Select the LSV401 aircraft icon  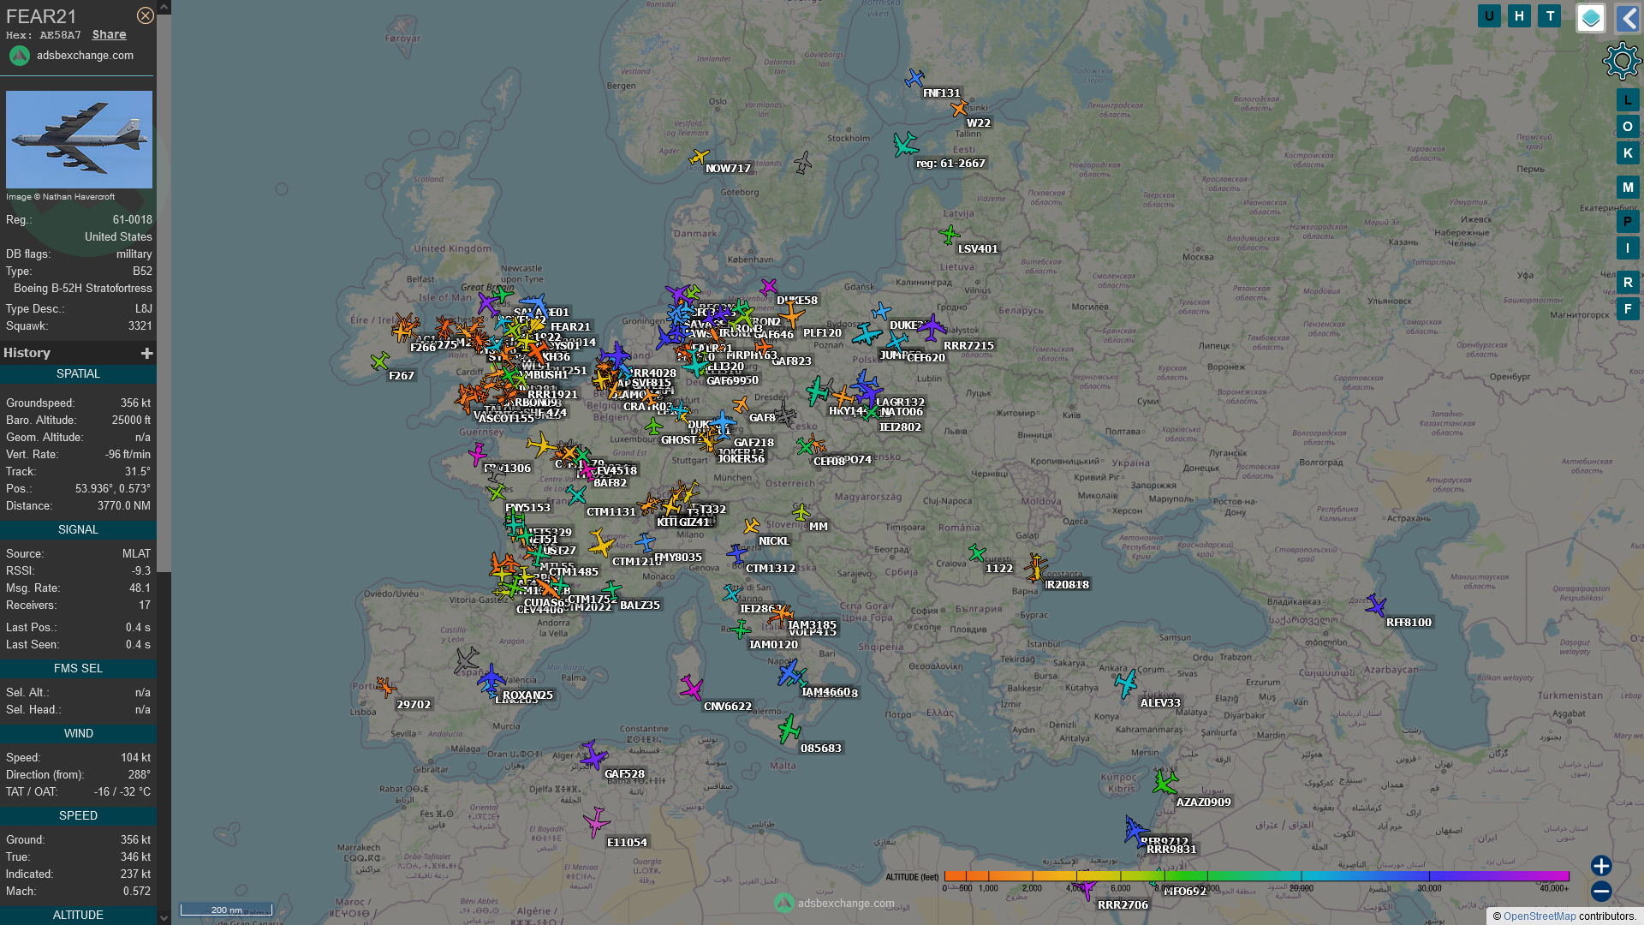pyautogui.click(x=949, y=234)
